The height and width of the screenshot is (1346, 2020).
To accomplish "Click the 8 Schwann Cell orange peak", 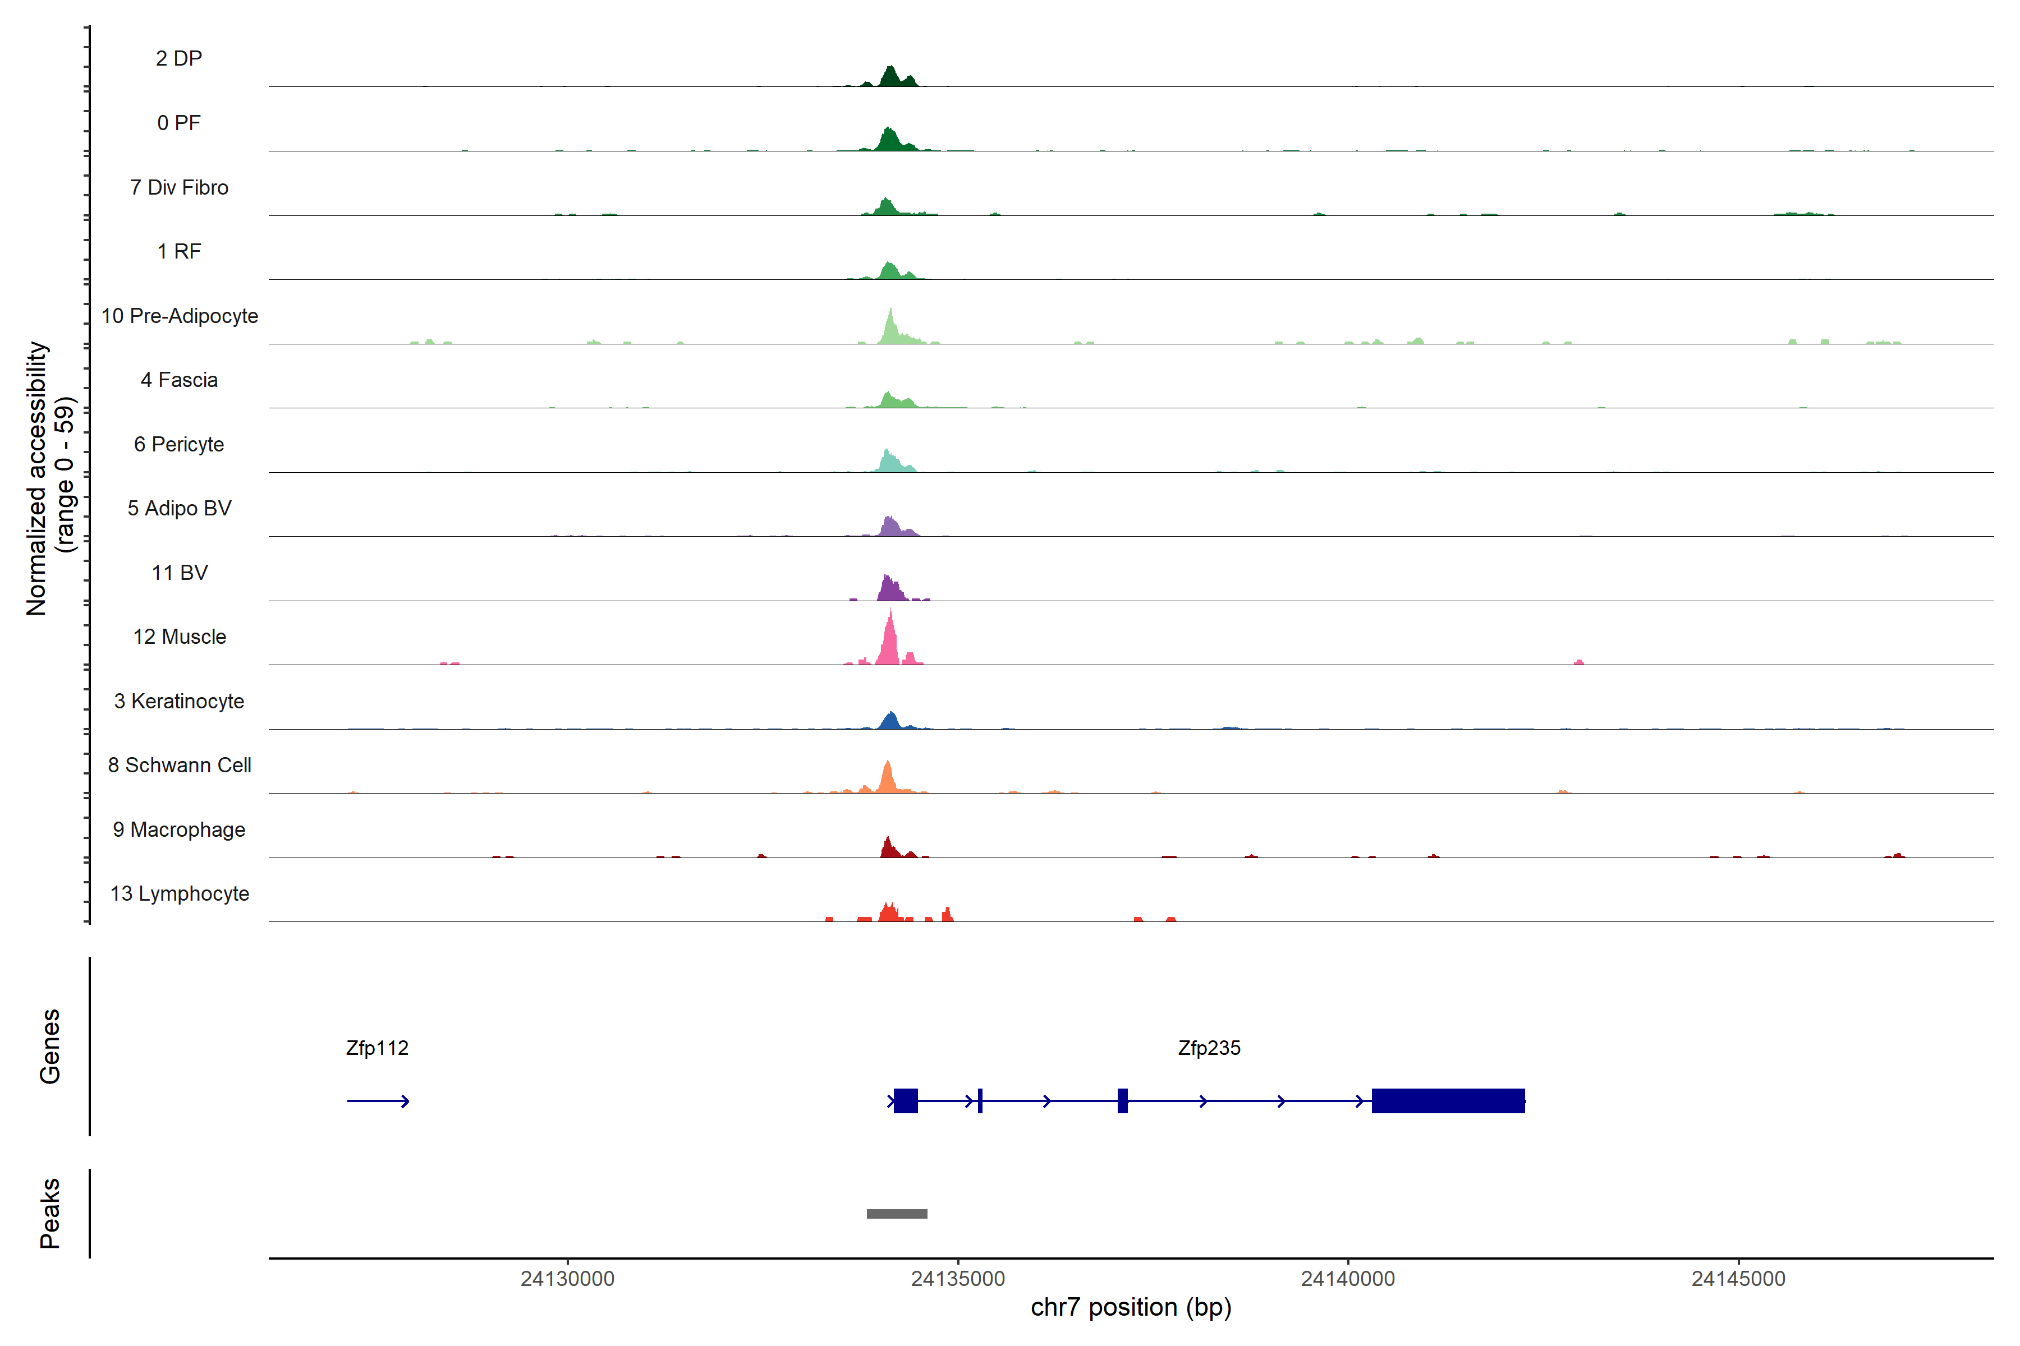I will click(888, 780).
